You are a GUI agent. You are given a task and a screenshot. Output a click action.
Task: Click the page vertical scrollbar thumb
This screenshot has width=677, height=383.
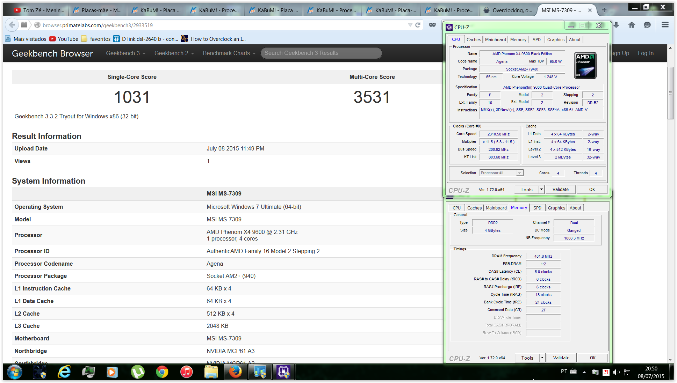click(670, 93)
